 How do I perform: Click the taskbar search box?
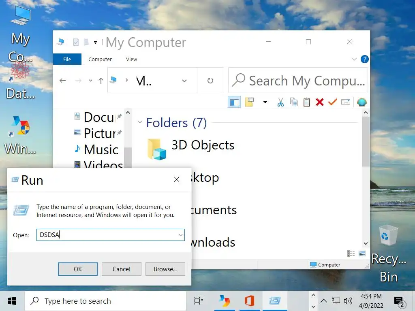105,301
